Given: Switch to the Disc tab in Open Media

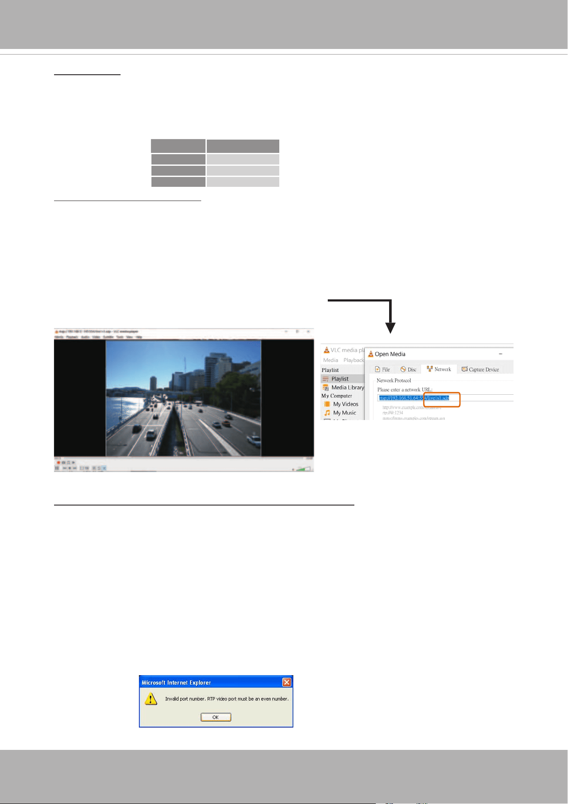Looking at the screenshot, I should (408, 369).
